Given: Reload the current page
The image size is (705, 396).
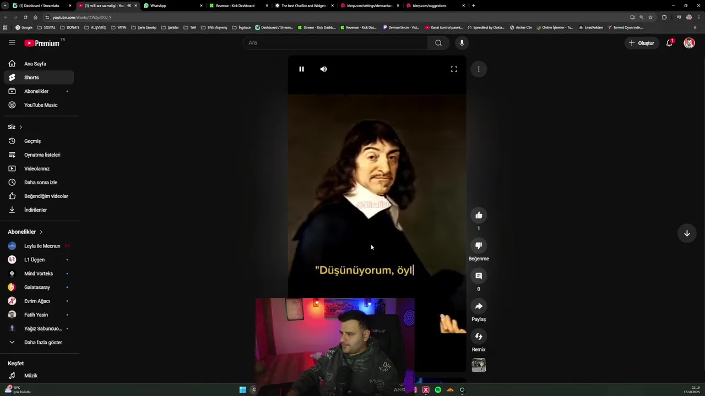Looking at the screenshot, I should point(25,17).
